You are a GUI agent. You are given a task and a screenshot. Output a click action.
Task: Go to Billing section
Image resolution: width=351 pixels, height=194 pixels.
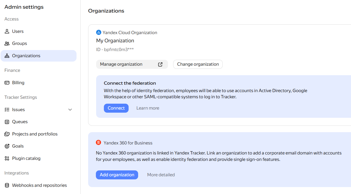coord(39,83)
